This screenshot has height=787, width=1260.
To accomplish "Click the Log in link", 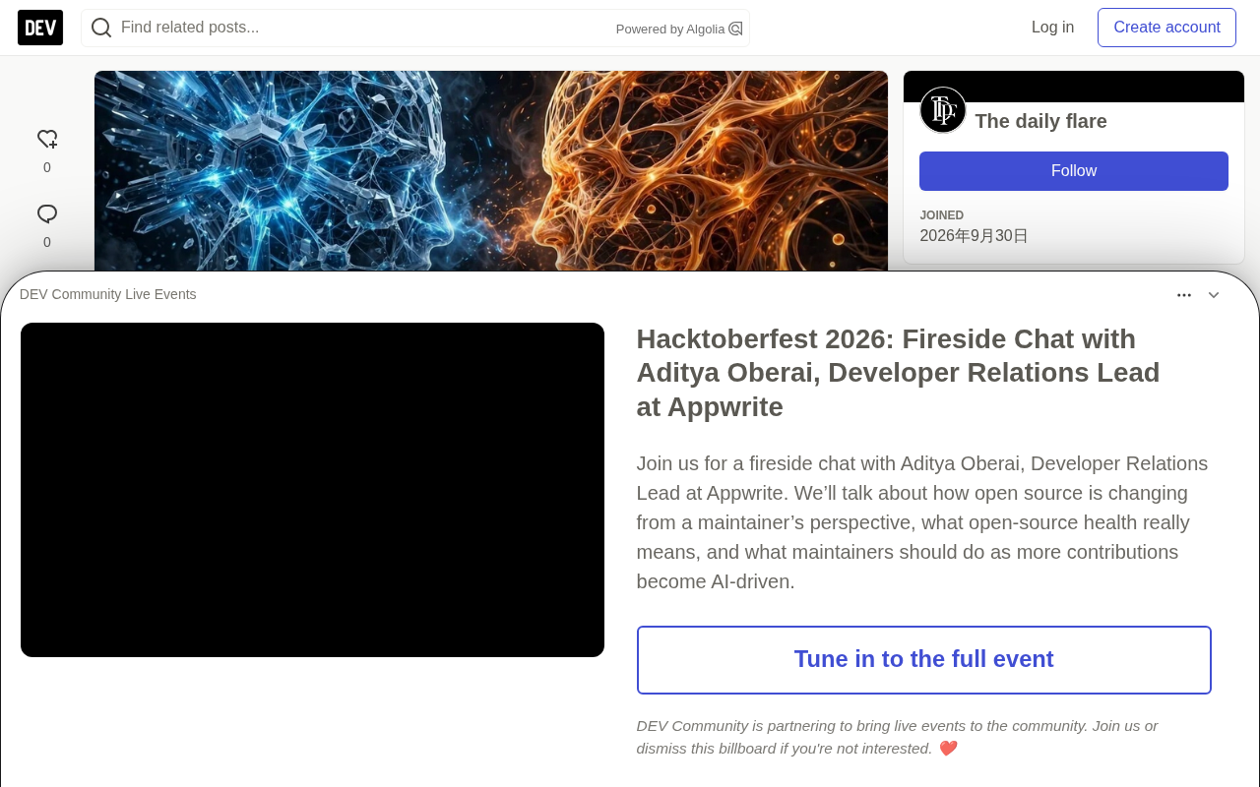I will pos(1052,28).
